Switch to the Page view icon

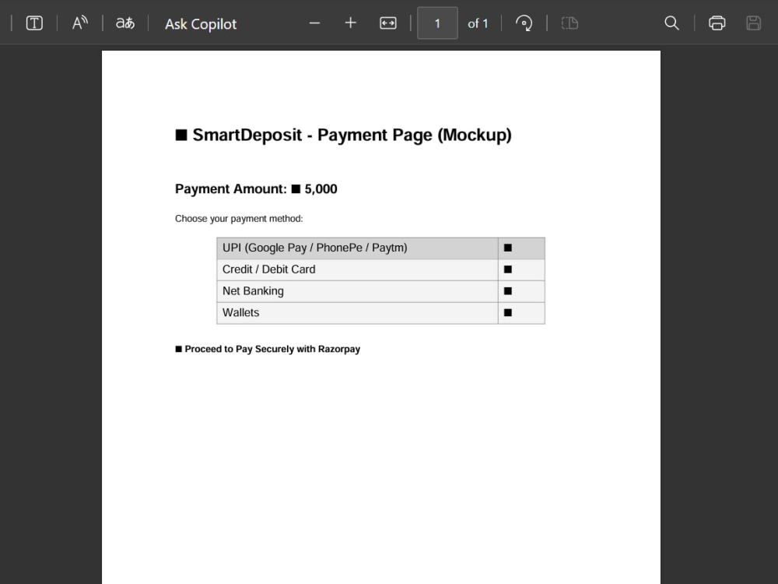click(569, 23)
